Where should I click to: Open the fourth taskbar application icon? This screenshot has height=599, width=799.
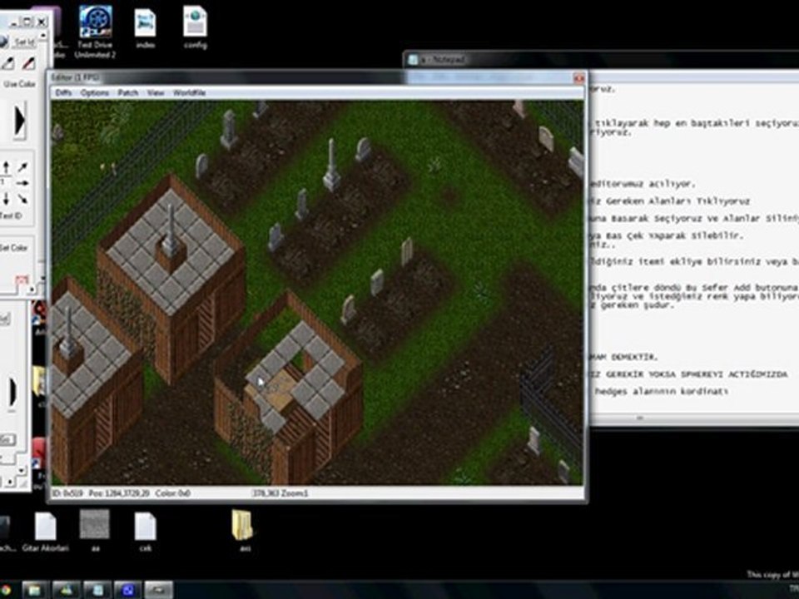tap(97, 591)
